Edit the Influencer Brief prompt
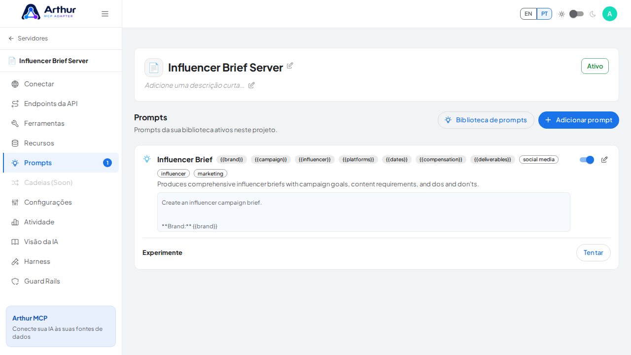This screenshot has height=355, width=631. pyautogui.click(x=604, y=160)
